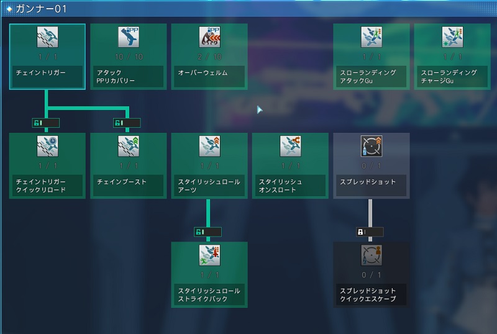Click the 0 / 1 level of スプレッドショット
The height and width of the screenshot is (334, 497).
tap(371, 166)
